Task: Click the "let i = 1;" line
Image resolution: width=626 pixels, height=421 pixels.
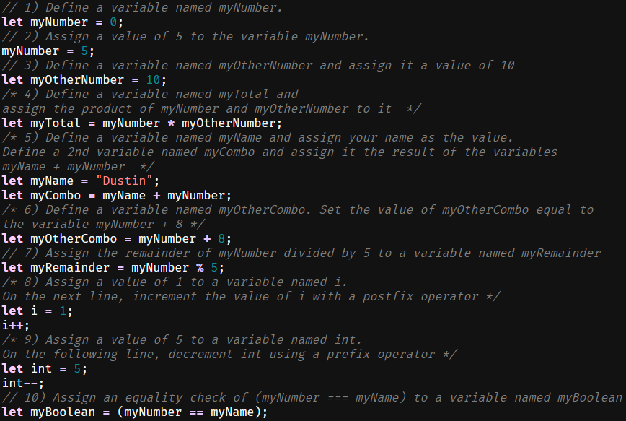Action: click(38, 311)
